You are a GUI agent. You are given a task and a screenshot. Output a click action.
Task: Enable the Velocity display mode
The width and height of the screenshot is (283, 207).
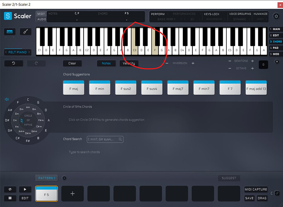pyautogui.click(x=129, y=63)
